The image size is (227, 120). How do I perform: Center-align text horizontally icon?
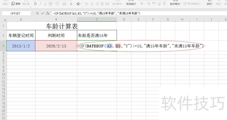[x=92, y=4]
